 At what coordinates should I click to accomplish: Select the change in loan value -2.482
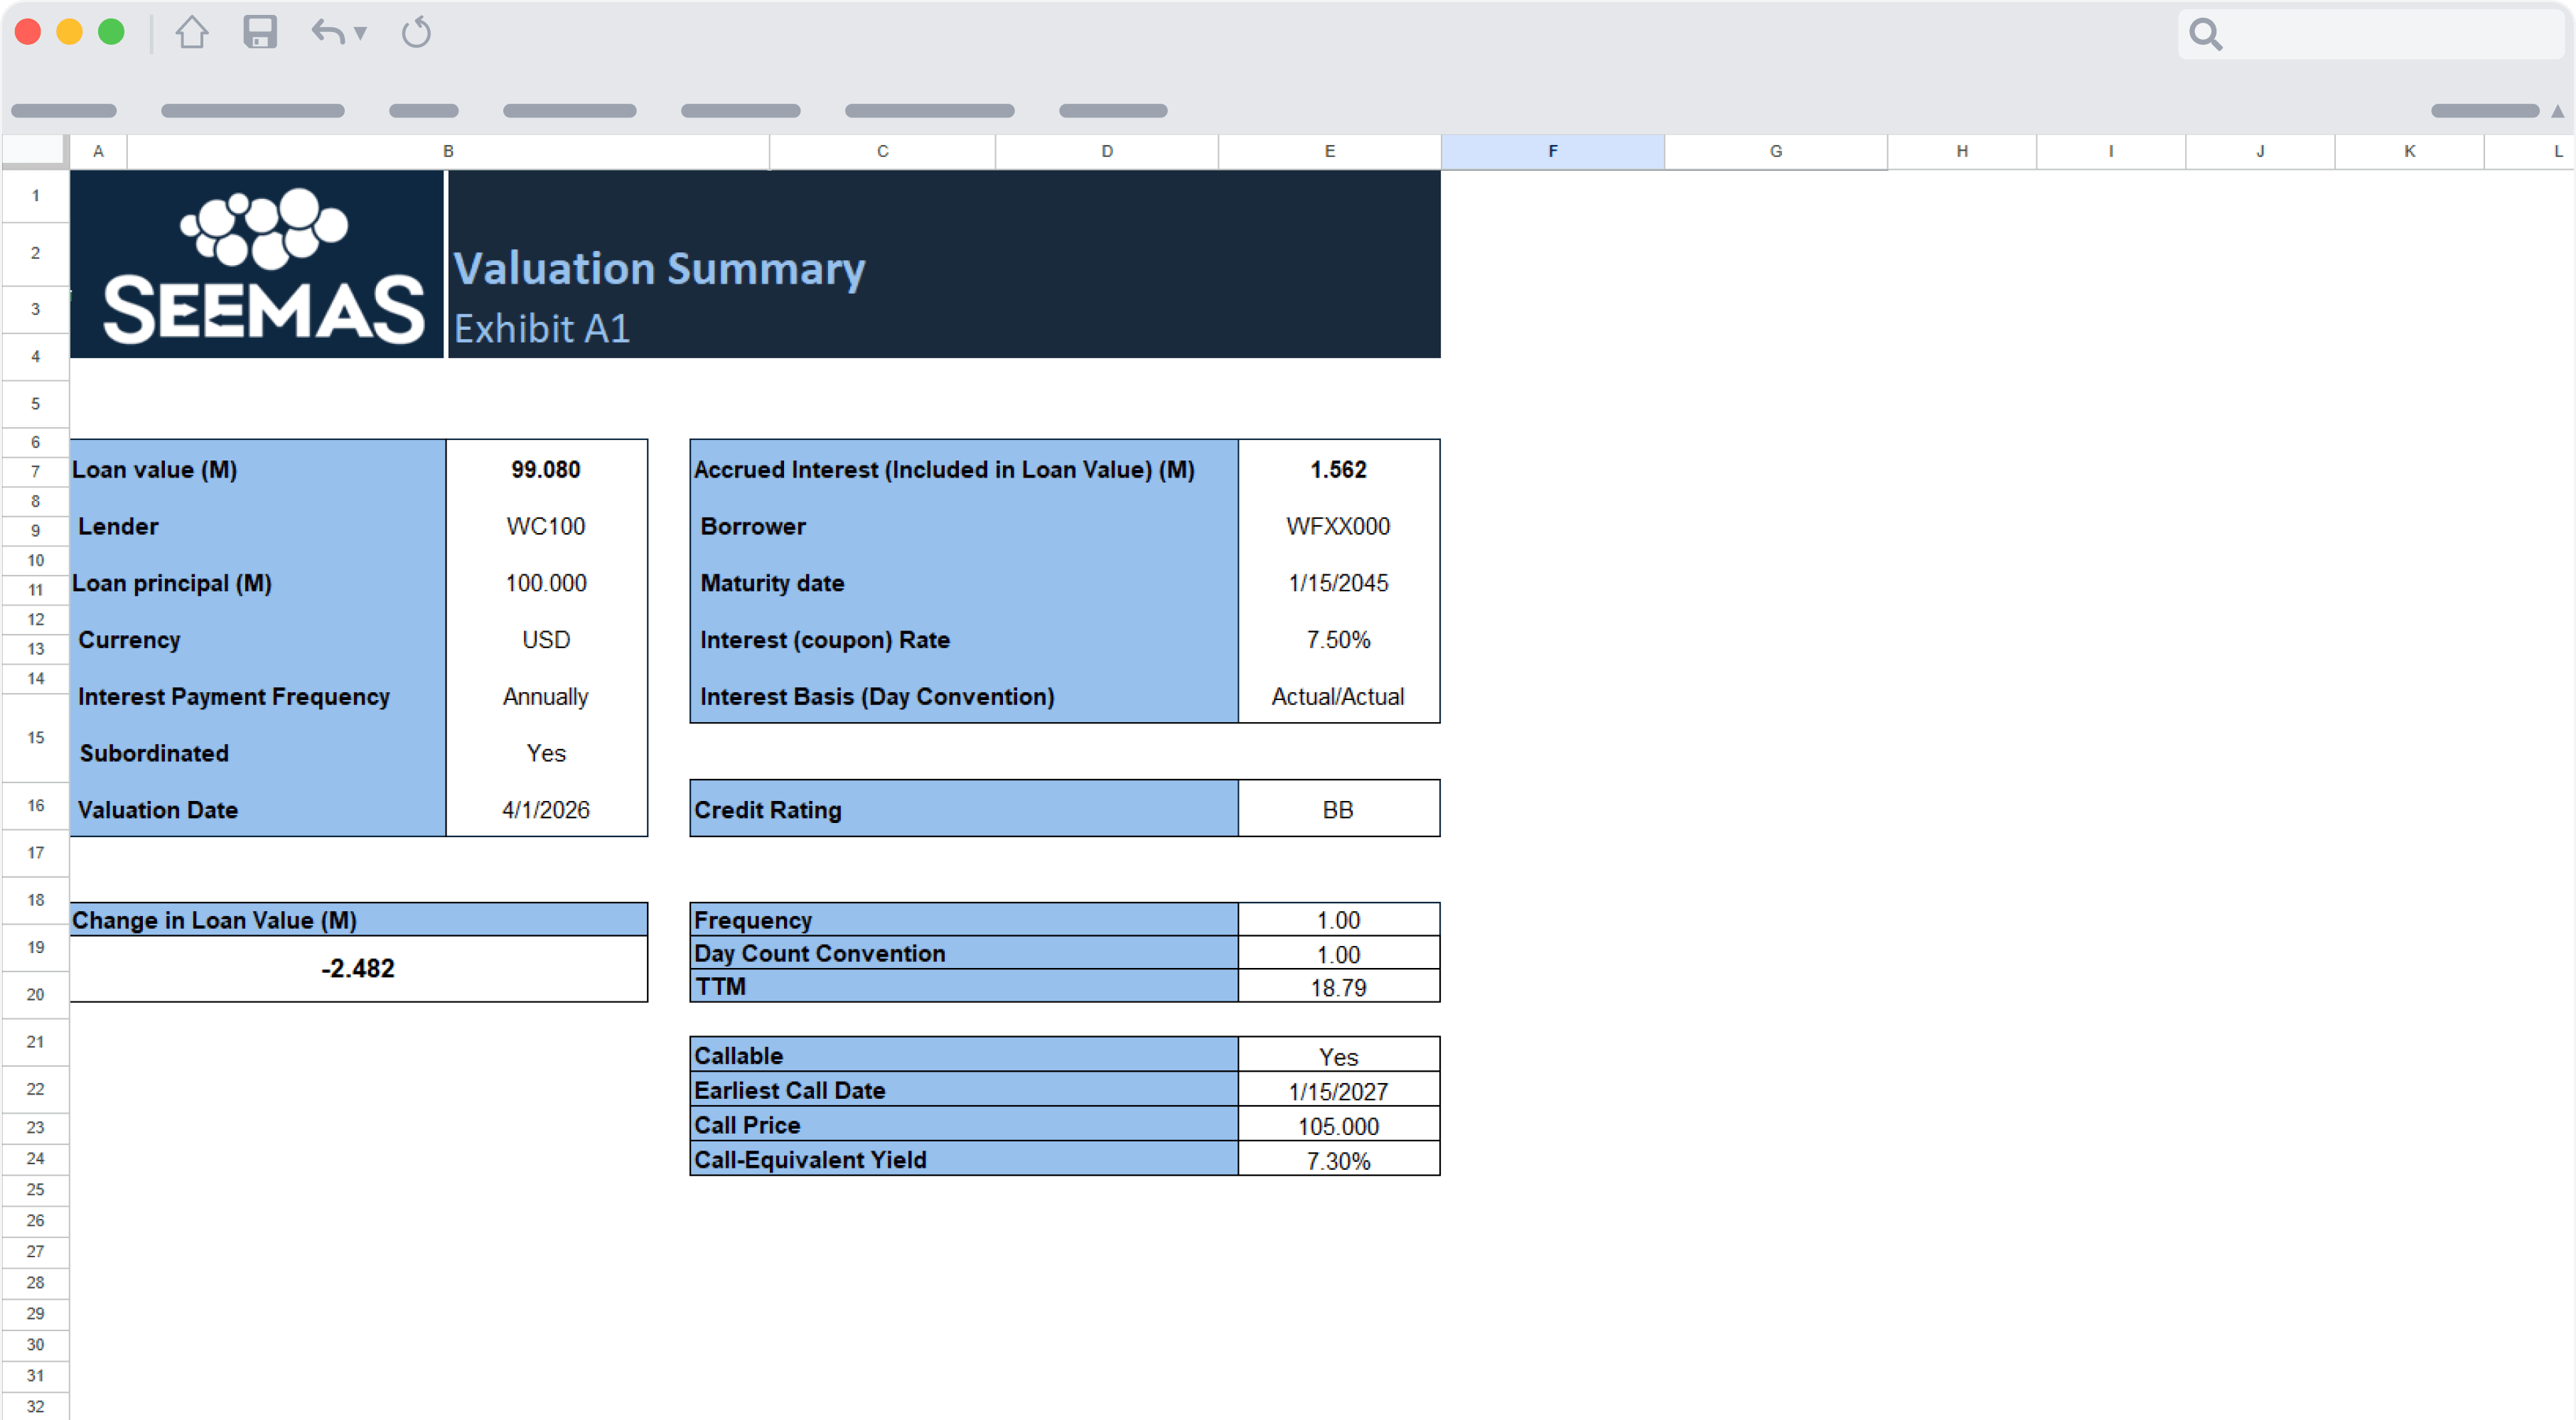358,968
